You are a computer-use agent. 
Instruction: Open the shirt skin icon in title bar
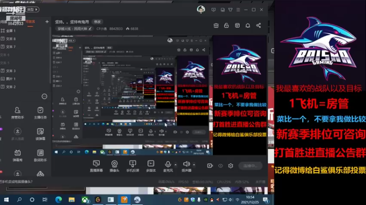click(231, 10)
